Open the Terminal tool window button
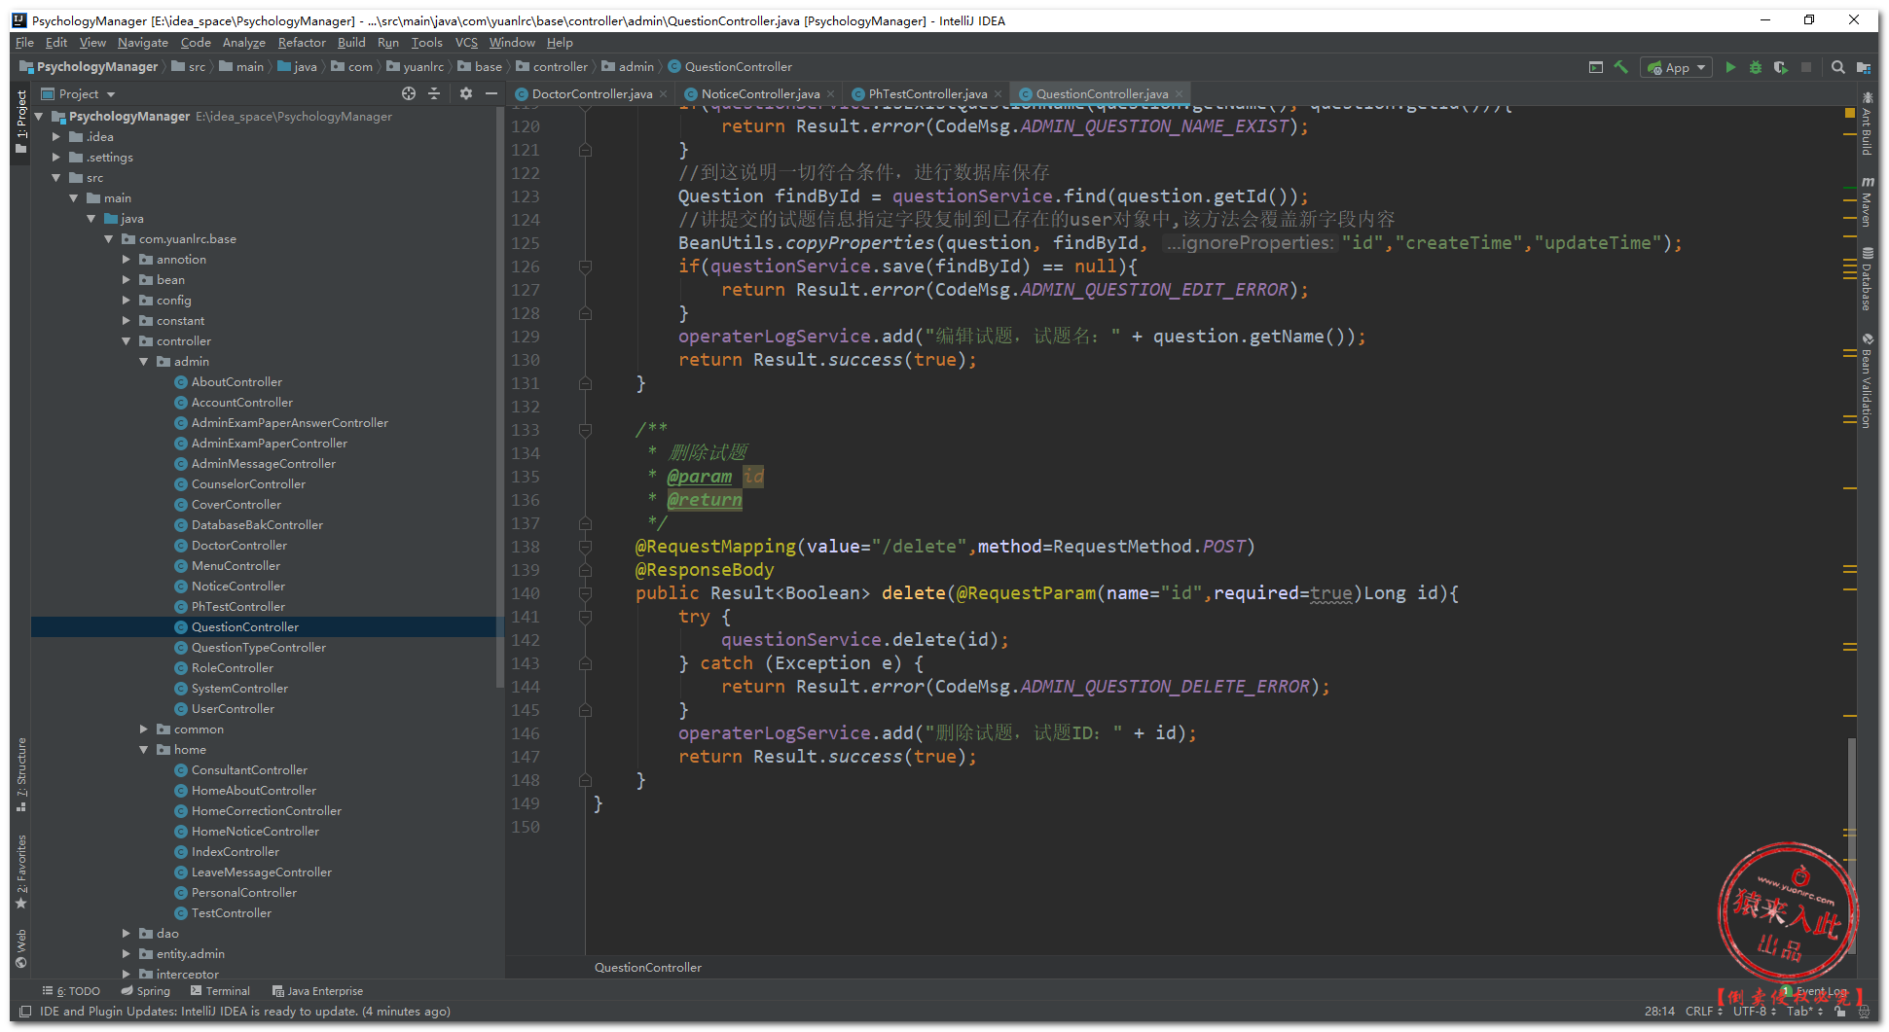 [x=221, y=991]
